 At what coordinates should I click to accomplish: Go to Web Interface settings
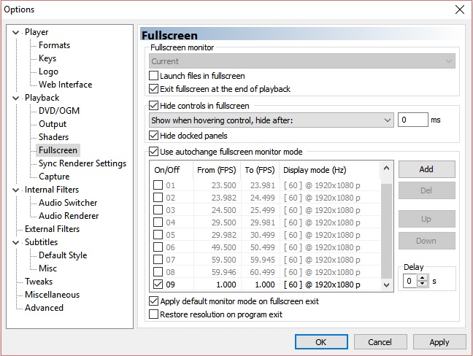pos(65,85)
